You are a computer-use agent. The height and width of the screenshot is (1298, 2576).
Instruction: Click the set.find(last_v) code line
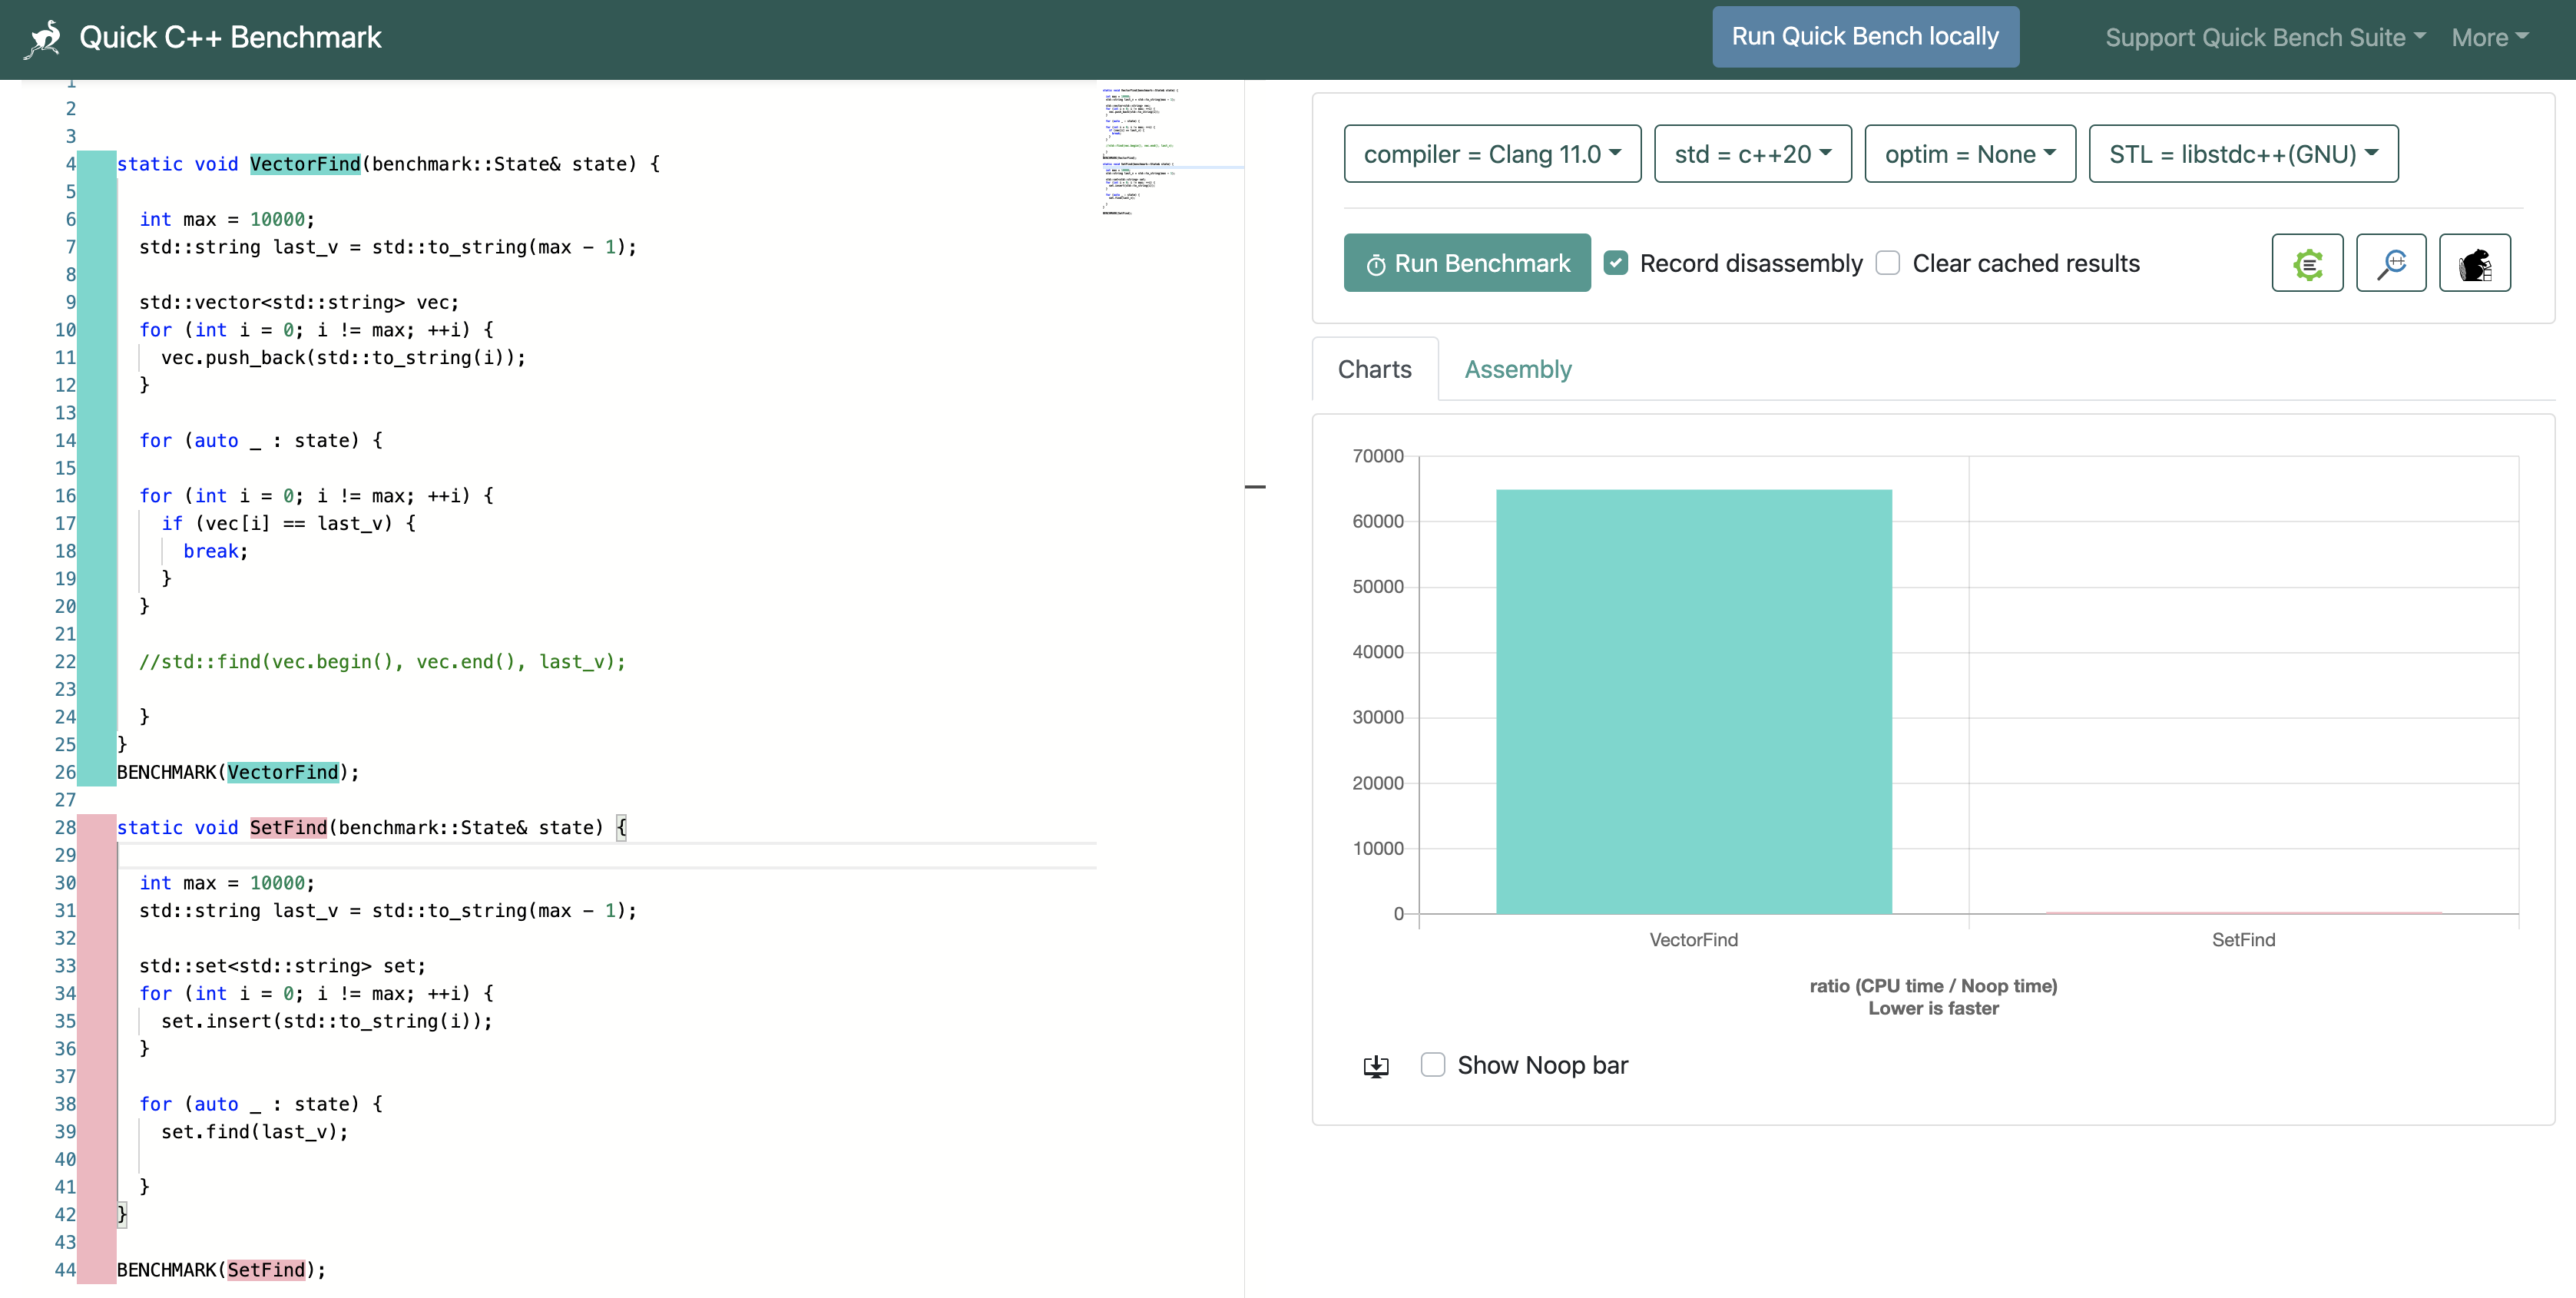(255, 1131)
